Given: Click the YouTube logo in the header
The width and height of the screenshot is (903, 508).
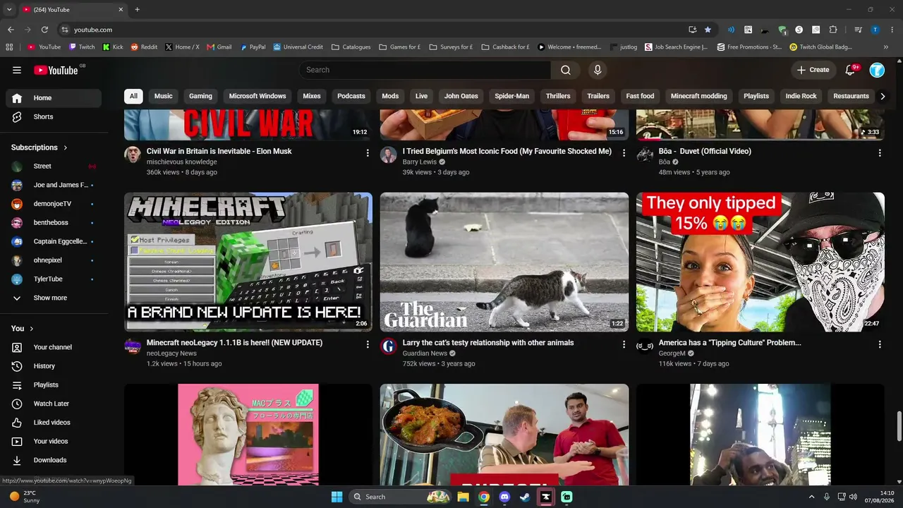Looking at the screenshot, I should [56, 70].
